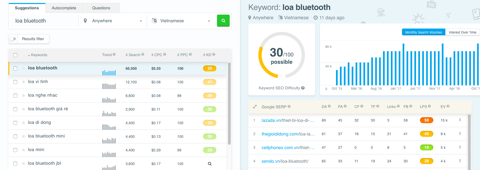This screenshot has height=170, width=480.
Task: Open the PPC column help icon
Action: pos(190,54)
